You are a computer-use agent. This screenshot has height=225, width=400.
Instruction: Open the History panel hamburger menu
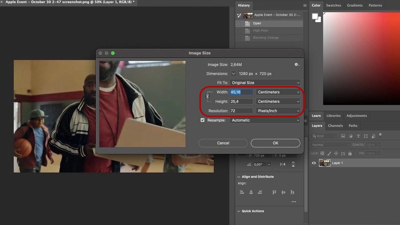[x=305, y=5]
